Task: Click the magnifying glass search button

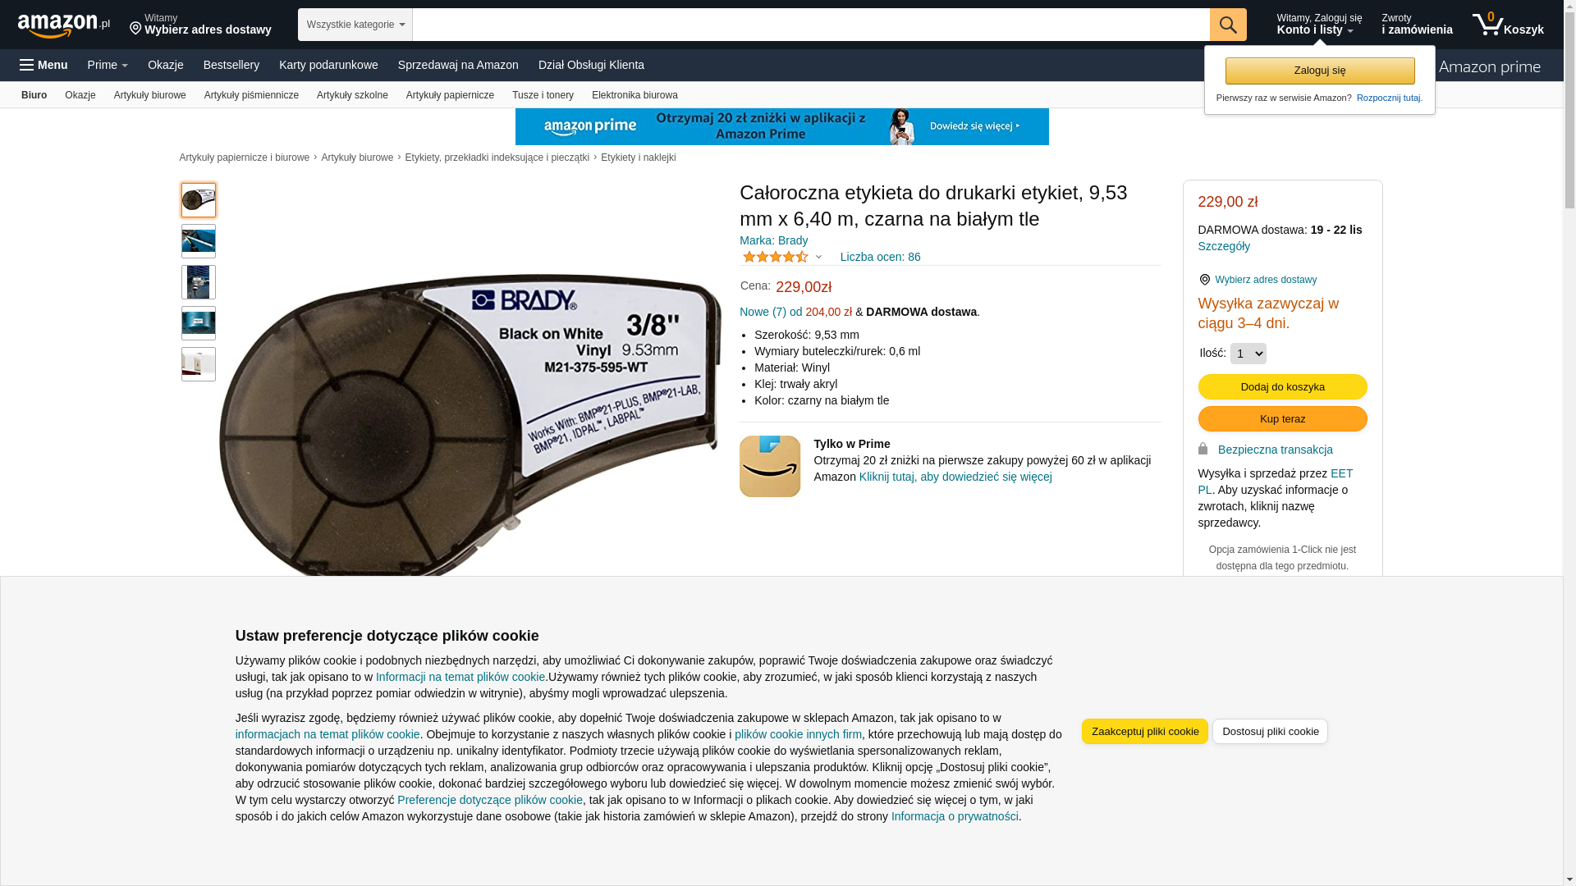Action: [1228, 25]
